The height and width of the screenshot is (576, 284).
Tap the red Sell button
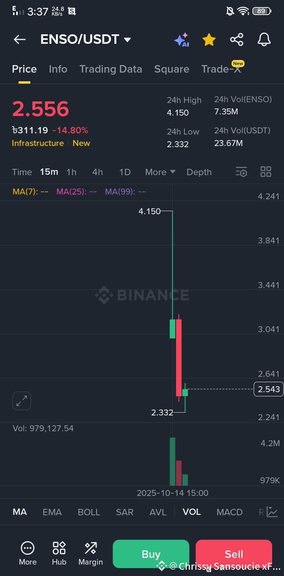point(234,554)
